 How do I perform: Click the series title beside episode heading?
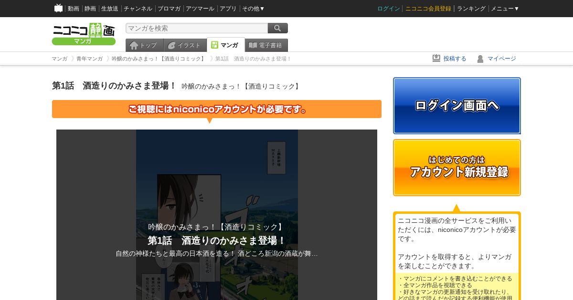(241, 86)
